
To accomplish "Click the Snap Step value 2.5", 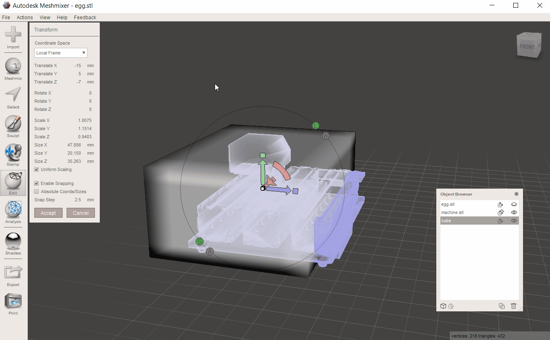I will [x=78, y=200].
